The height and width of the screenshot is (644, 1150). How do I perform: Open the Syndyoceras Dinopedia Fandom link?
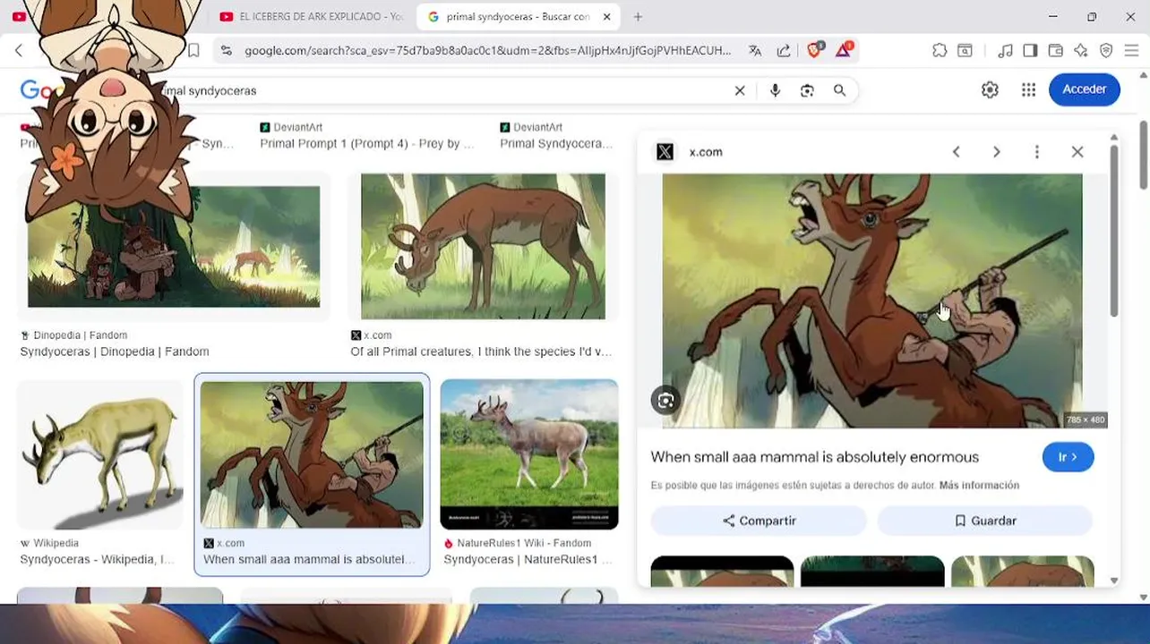[115, 352]
